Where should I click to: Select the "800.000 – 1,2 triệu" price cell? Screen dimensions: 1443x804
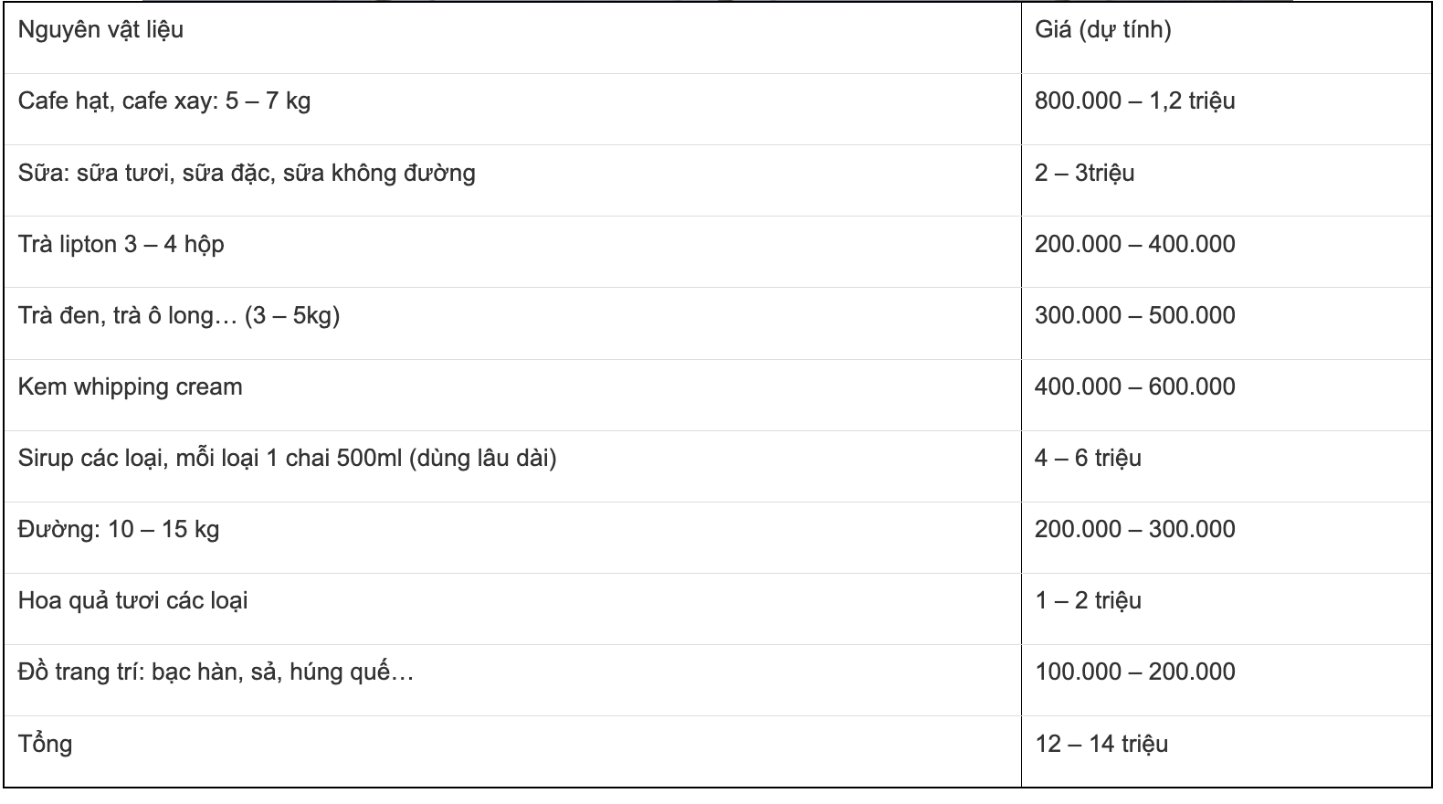click(1134, 100)
